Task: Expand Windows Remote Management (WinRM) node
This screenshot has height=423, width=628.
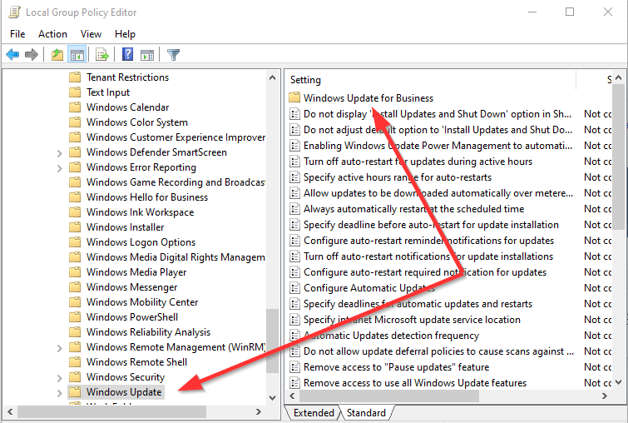Action: (59, 348)
